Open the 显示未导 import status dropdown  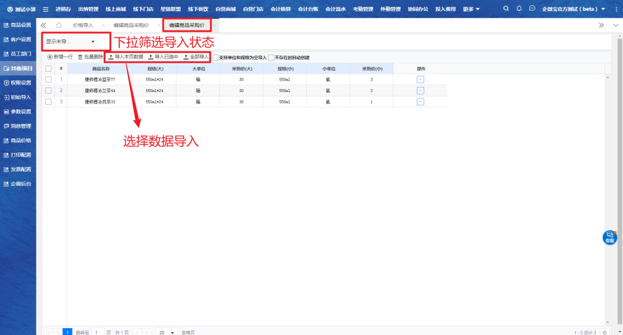[70, 41]
